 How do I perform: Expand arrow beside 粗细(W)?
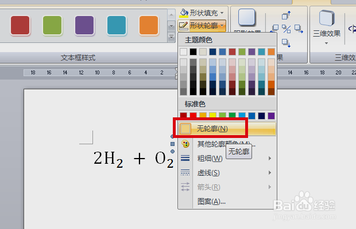[x=270, y=158]
